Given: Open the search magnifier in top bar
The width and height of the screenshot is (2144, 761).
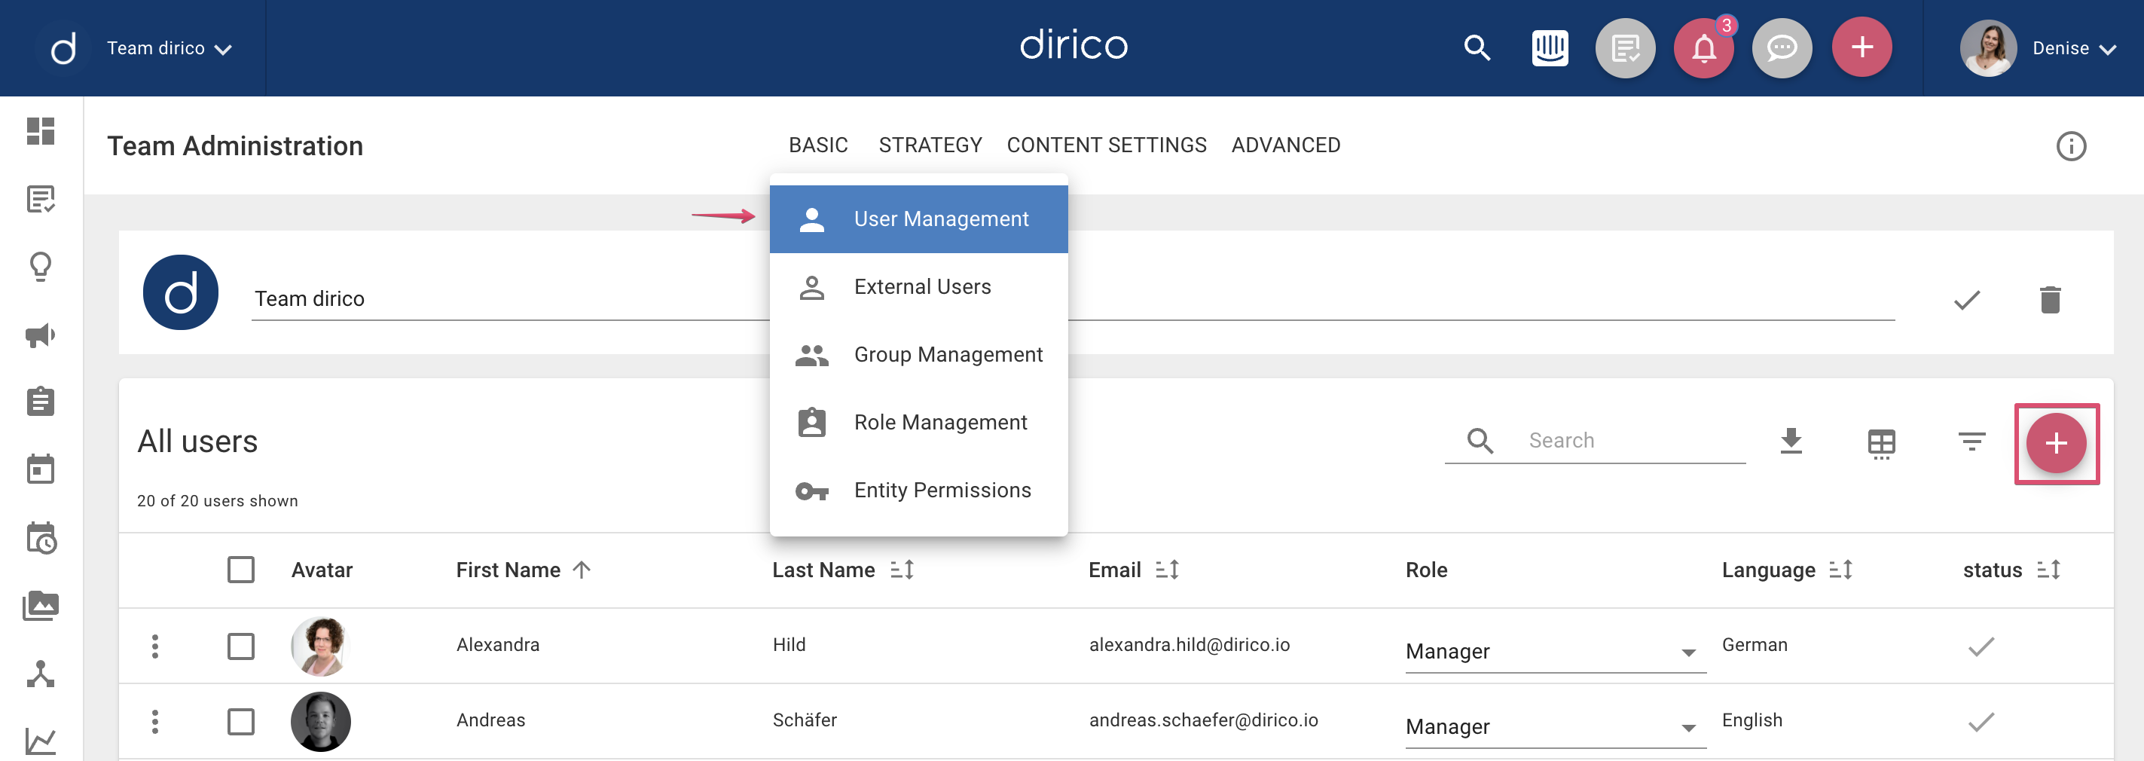Looking at the screenshot, I should (x=1477, y=48).
